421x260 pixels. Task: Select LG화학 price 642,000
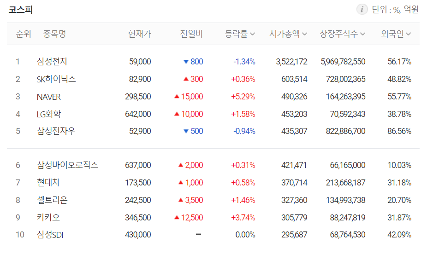[x=138, y=114]
